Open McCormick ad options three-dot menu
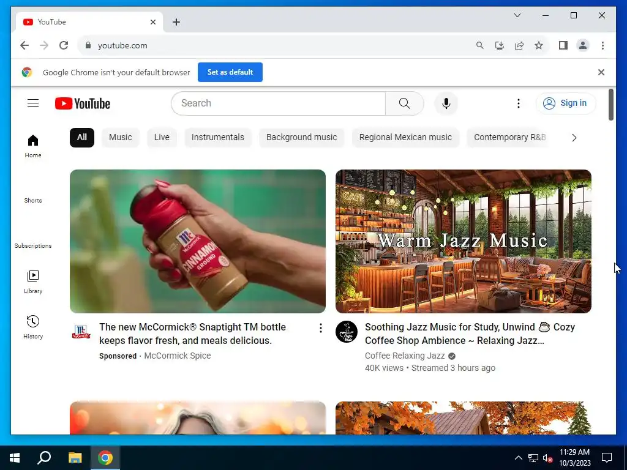 coord(320,328)
